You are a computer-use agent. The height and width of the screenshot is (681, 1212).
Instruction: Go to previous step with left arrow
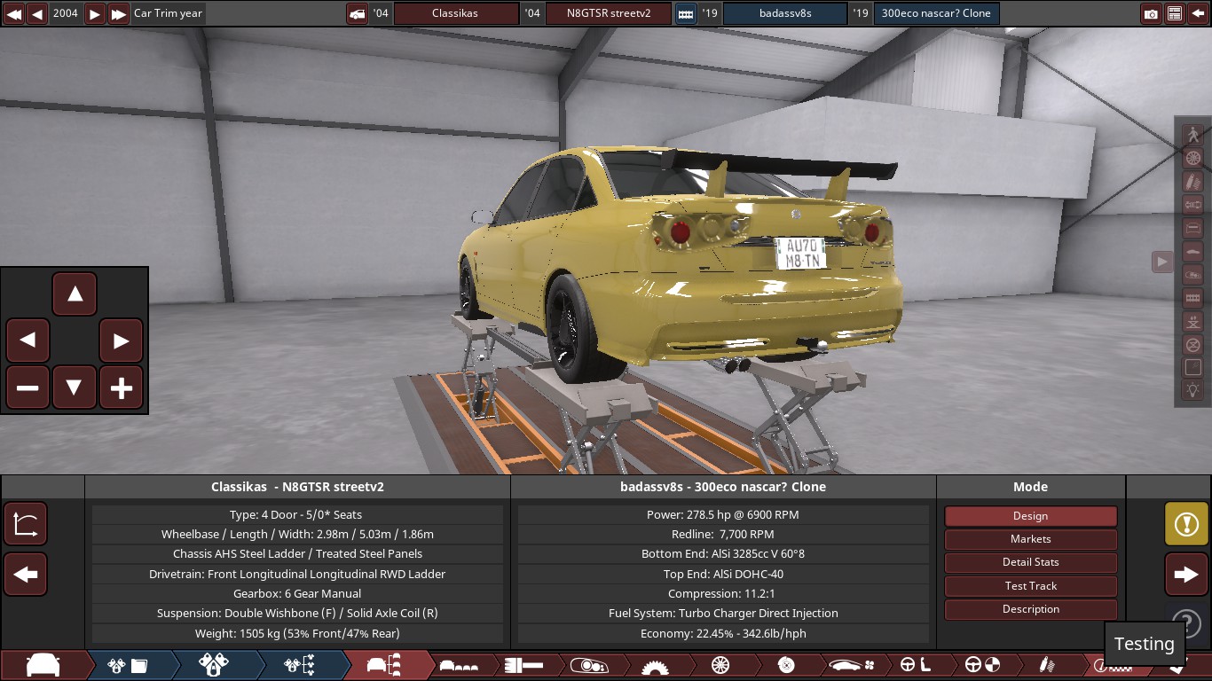coord(26,575)
